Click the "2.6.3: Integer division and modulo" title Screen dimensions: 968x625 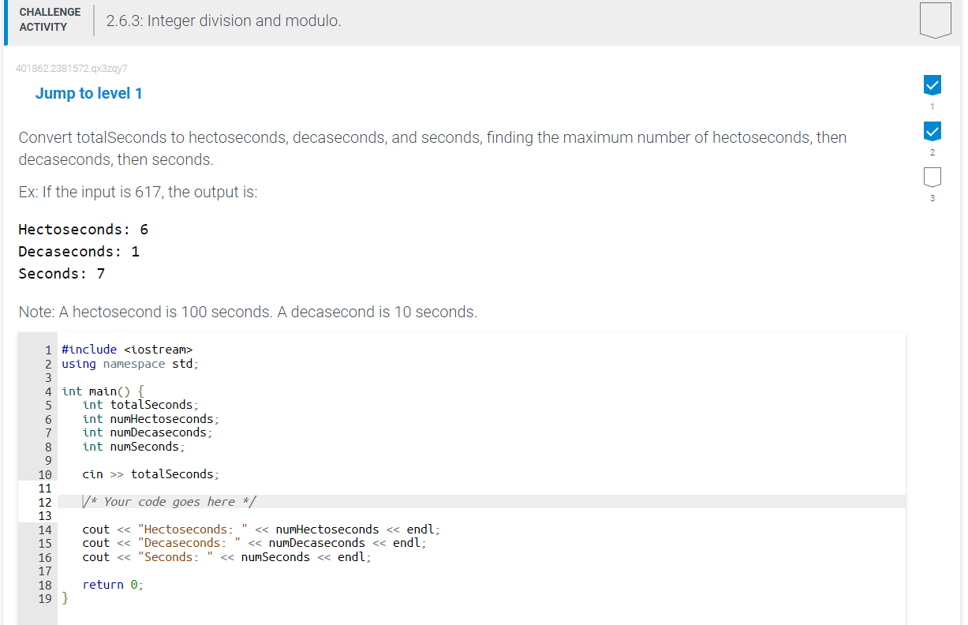pyautogui.click(x=223, y=21)
